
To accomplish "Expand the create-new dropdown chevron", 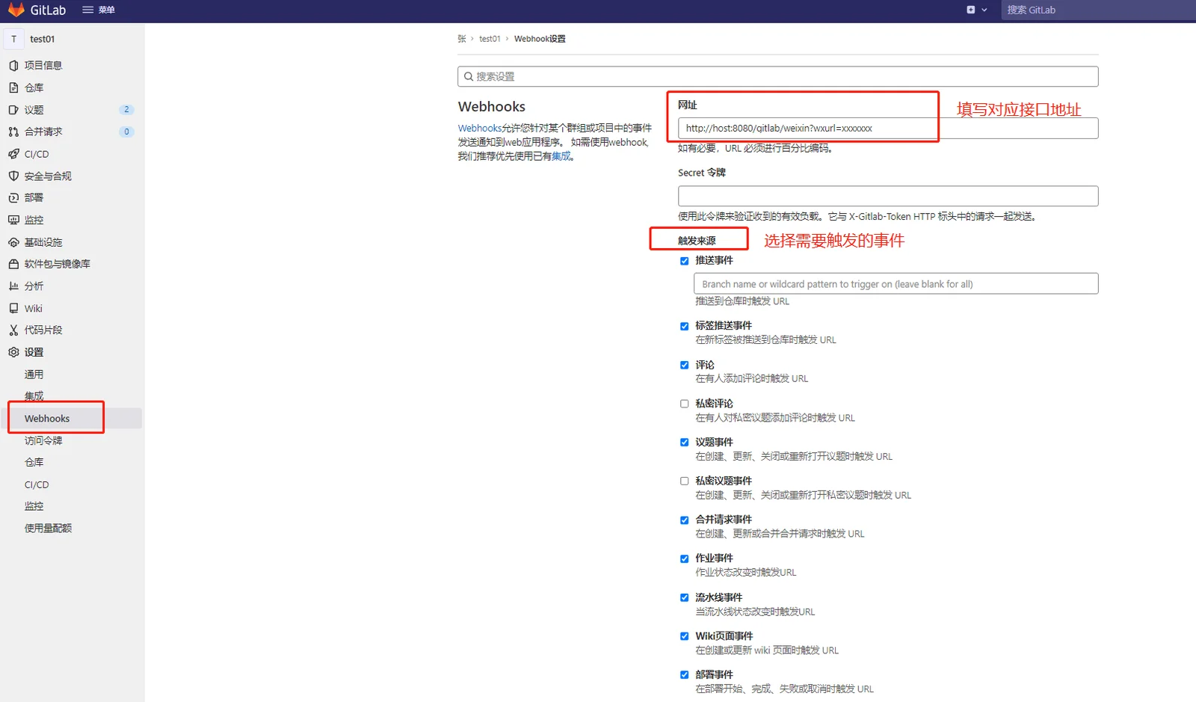I will tap(984, 10).
